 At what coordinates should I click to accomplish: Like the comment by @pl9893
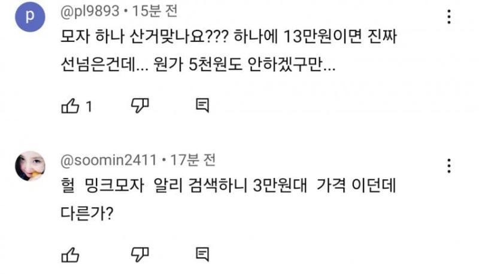coord(71,106)
